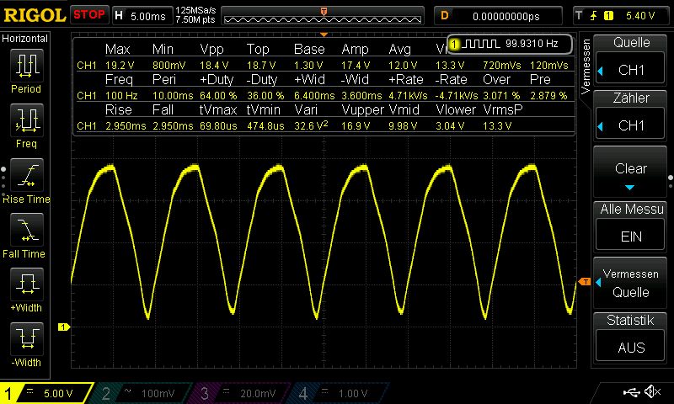Screen dimensions: 674x404
Task: Toggle Alle Messu setting EIN
Action: point(631,226)
